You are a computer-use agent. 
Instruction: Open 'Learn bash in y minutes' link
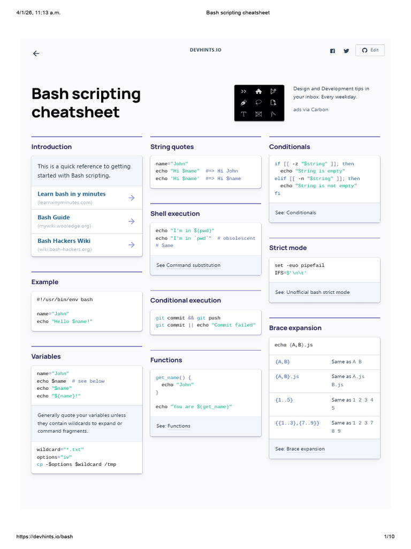click(72, 194)
